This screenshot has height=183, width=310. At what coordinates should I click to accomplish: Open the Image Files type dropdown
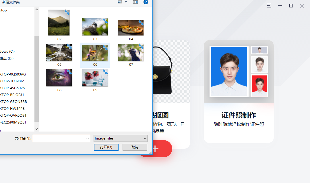[x=121, y=138]
